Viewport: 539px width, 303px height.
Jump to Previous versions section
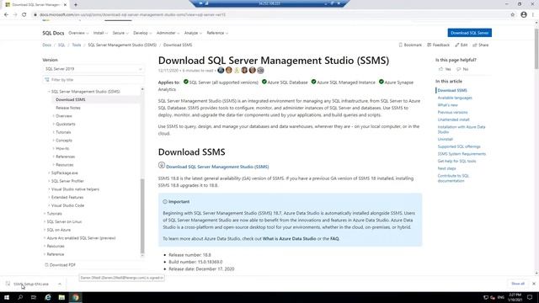point(452,112)
